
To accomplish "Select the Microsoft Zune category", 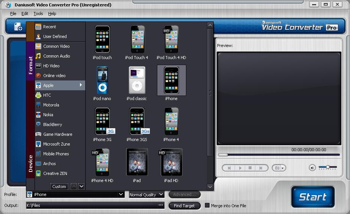I will pos(60,144).
